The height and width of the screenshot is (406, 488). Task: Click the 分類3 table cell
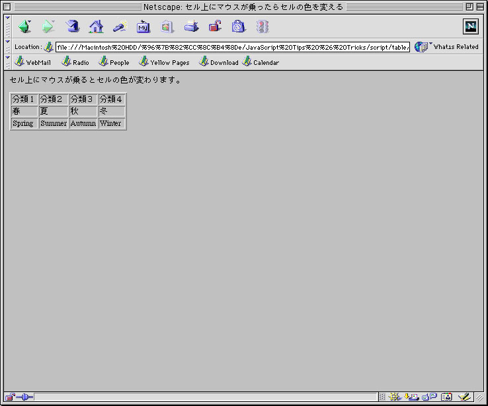pyautogui.click(x=83, y=99)
